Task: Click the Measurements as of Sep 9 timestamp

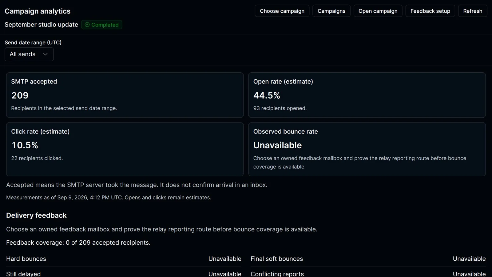Action: point(109,198)
